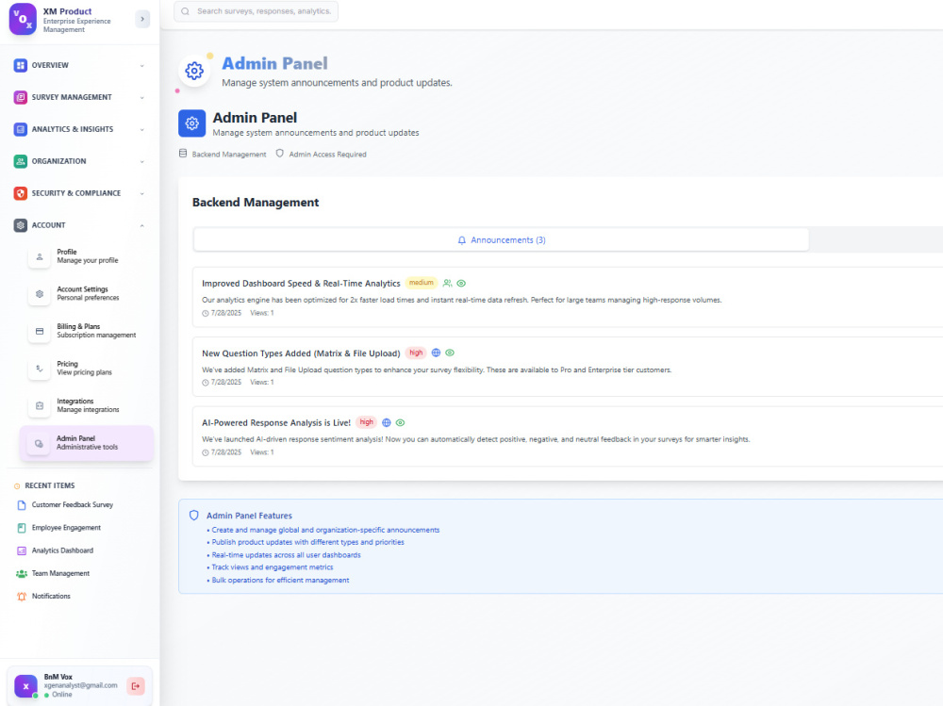Image resolution: width=943 pixels, height=706 pixels.
Task: Collapse sidebar with the arrow button
Action: click(142, 19)
